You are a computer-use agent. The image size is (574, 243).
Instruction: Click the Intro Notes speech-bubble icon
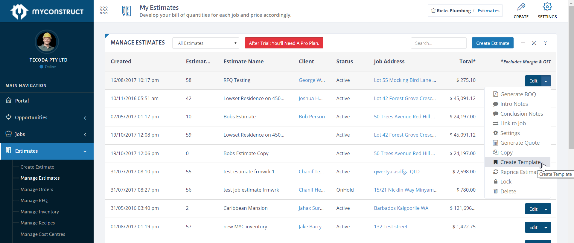tap(495, 104)
